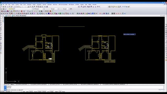Click the P icon in third toolbar row

tap(32, 11)
